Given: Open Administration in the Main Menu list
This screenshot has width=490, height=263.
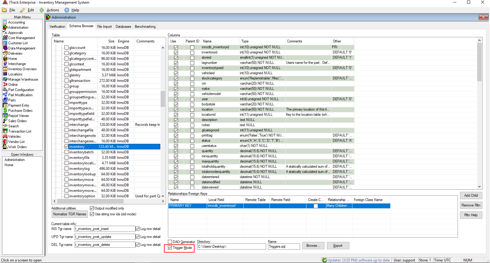Looking at the screenshot, I should coord(18,28).
